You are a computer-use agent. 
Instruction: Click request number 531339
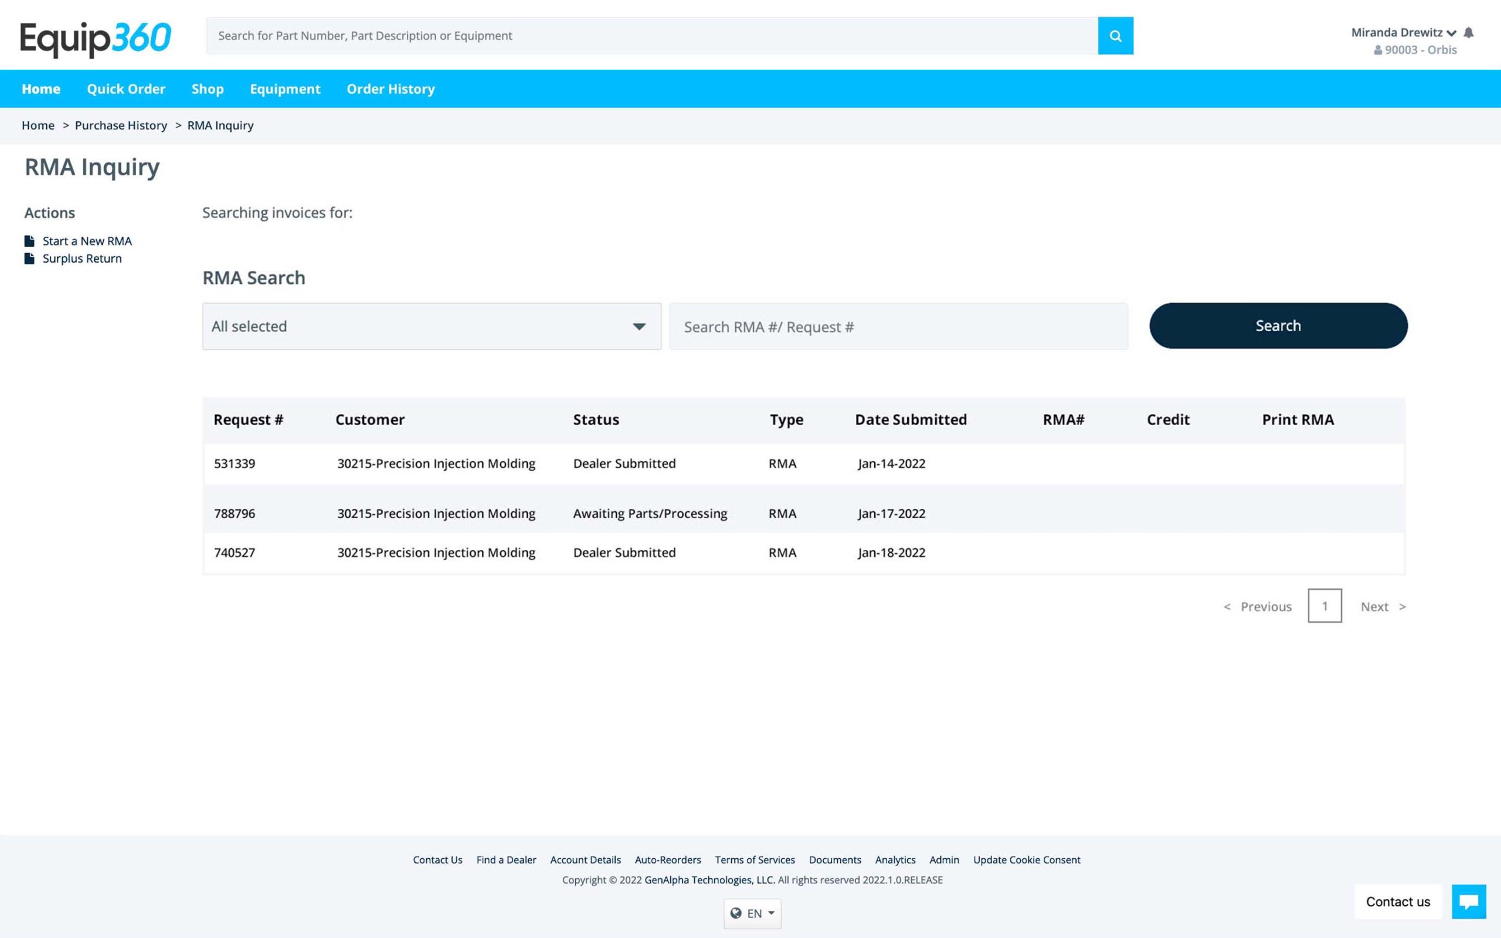click(235, 463)
